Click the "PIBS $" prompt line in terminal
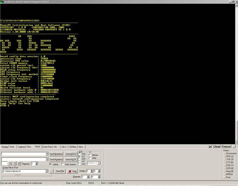 click(5, 106)
